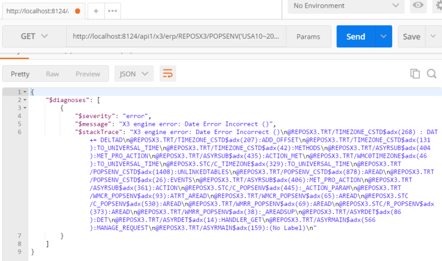Switch to Raw response view
442x261 pixels.
tap(52, 74)
